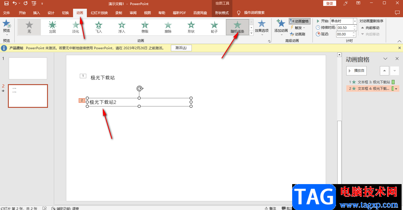Click the 操作说明搜索 search box
The image size is (403, 210).
click(x=254, y=13)
